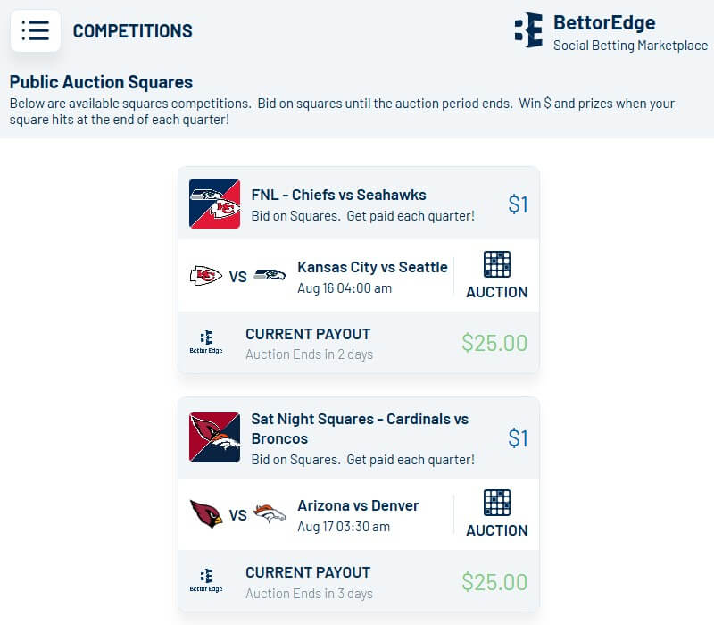714x625 pixels.
Task: Click small BettorEdge icon in Cardinals payout row
Action: 206,580
